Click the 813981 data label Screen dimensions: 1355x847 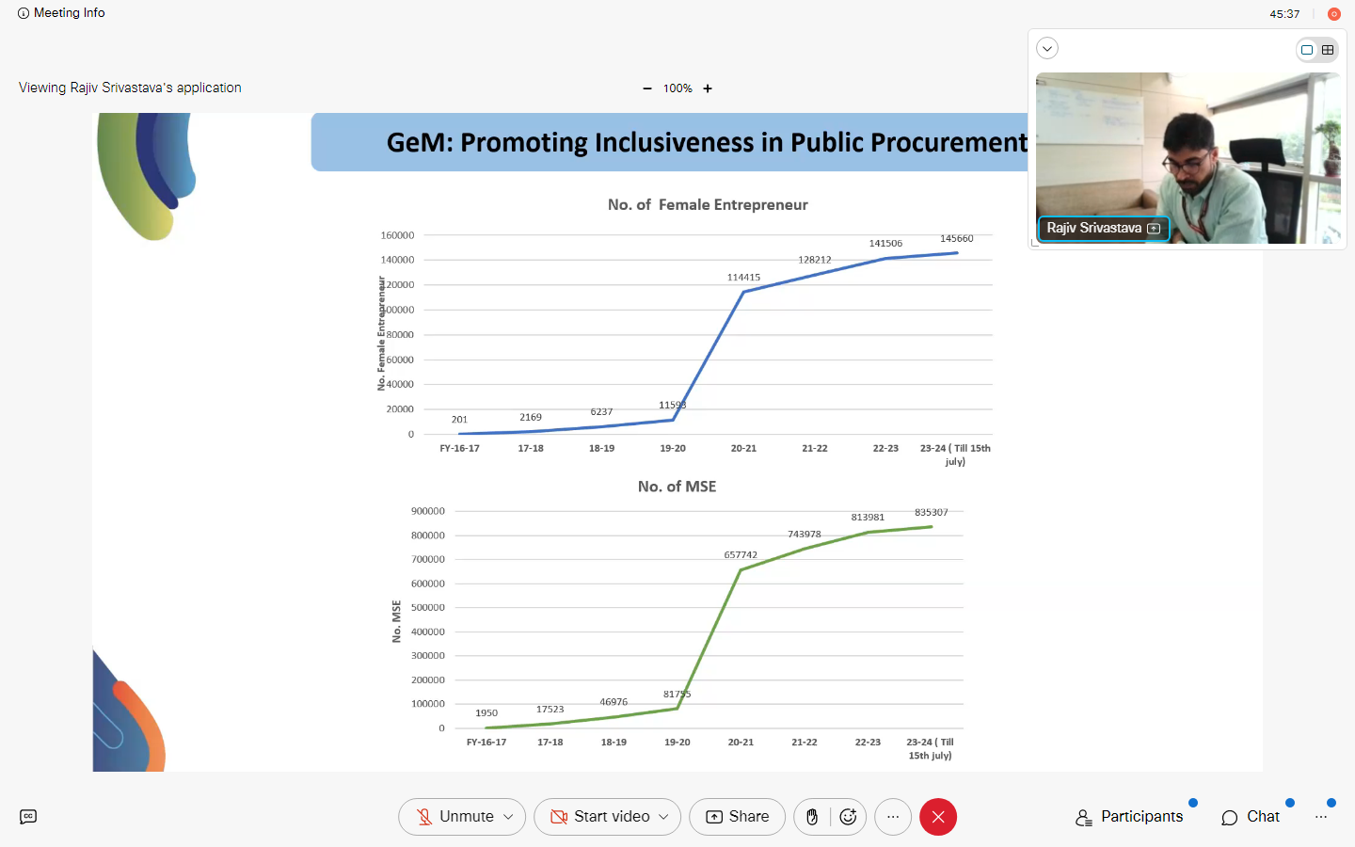click(868, 518)
